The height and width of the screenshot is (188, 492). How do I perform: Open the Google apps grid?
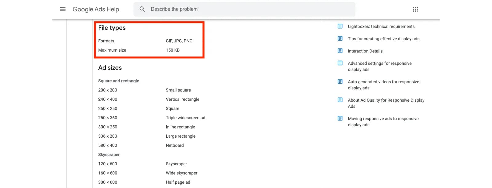point(415,9)
